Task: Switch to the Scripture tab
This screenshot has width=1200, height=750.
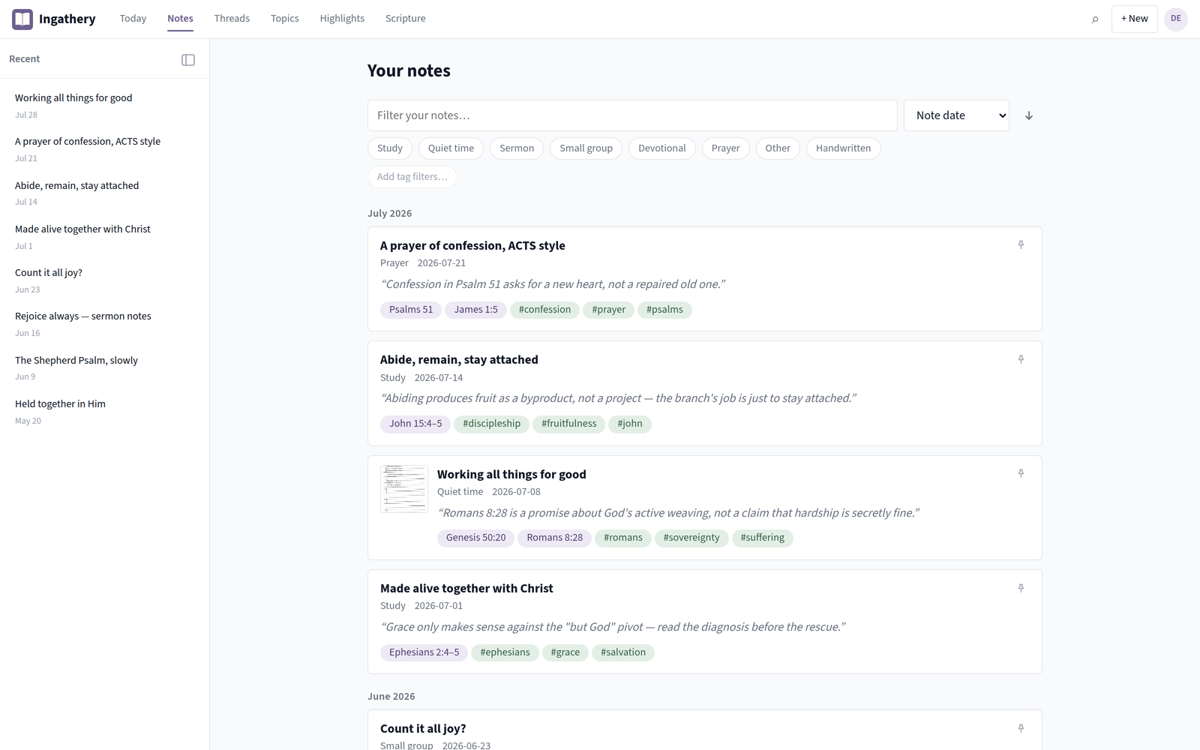Action: (x=406, y=19)
